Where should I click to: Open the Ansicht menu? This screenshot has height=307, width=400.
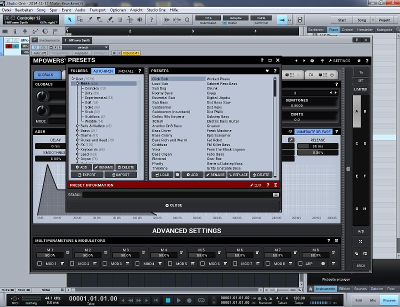click(136, 10)
